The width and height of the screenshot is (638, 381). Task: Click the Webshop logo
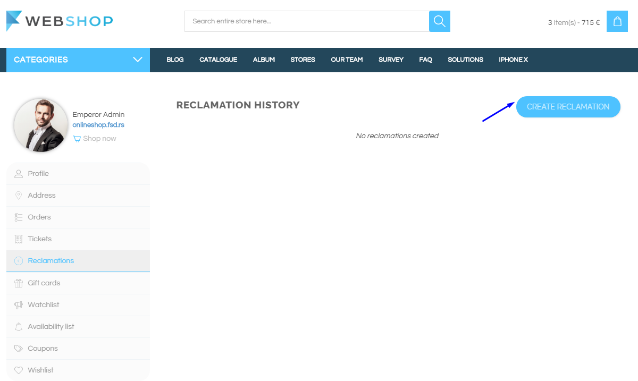[x=60, y=21]
